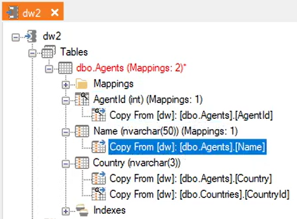The height and width of the screenshot is (219, 297).
Task: Close the dw2 tab
Action: click(x=55, y=13)
